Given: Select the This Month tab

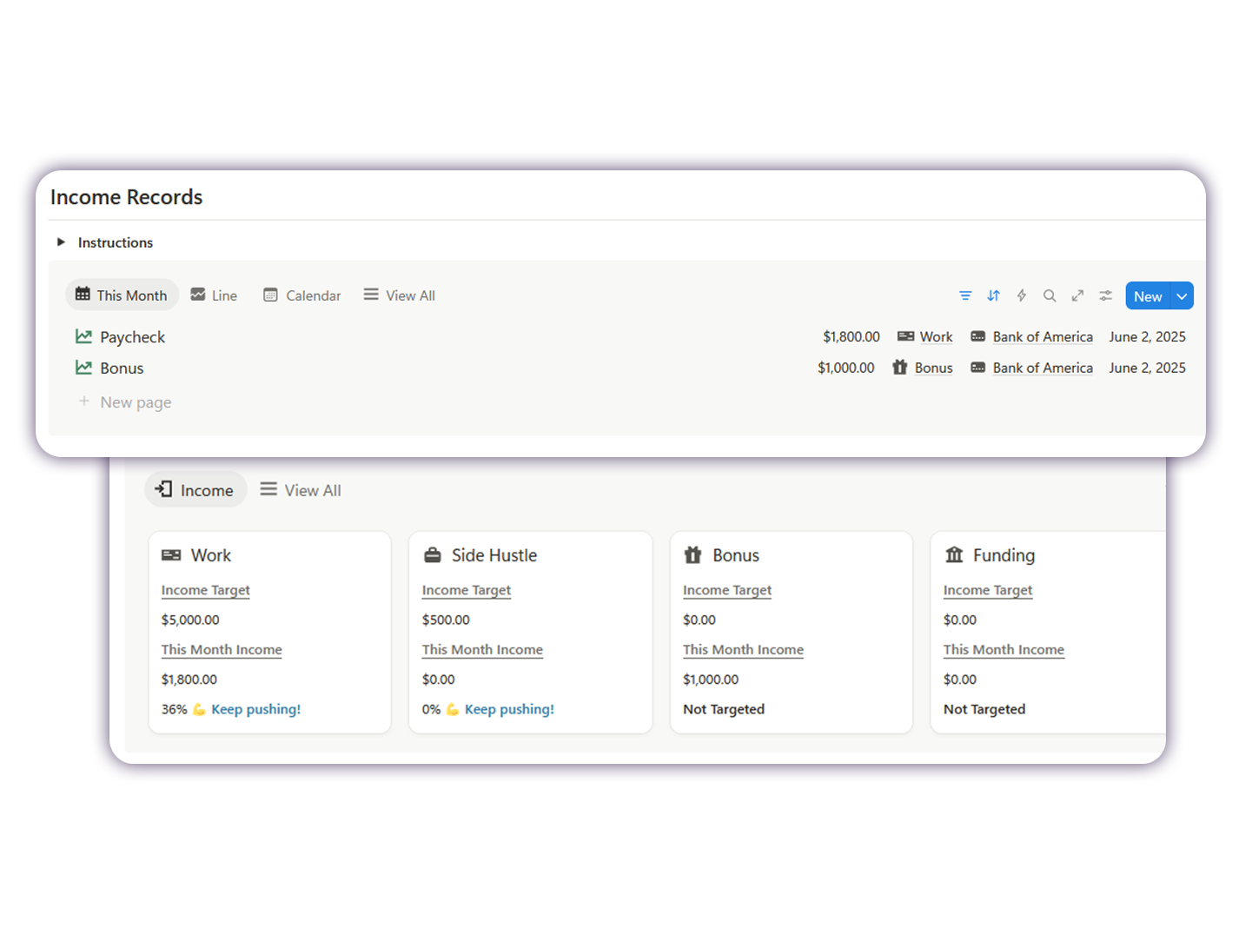Looking at the screenshot, I should 122,295.
